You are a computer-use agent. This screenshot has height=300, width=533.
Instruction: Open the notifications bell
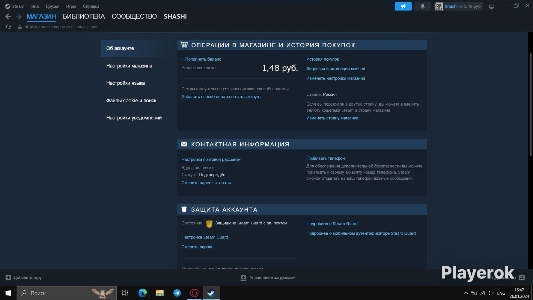(x=423, y=6)
